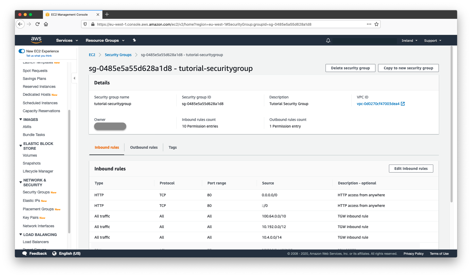Image resolution: width=472 pixels, height=277 pixels.
Task: Click the Feedback speech bubble icon
Action: point(25,253)
